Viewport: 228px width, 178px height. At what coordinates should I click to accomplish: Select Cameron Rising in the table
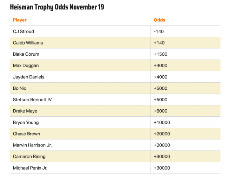(x=29, y=157)
